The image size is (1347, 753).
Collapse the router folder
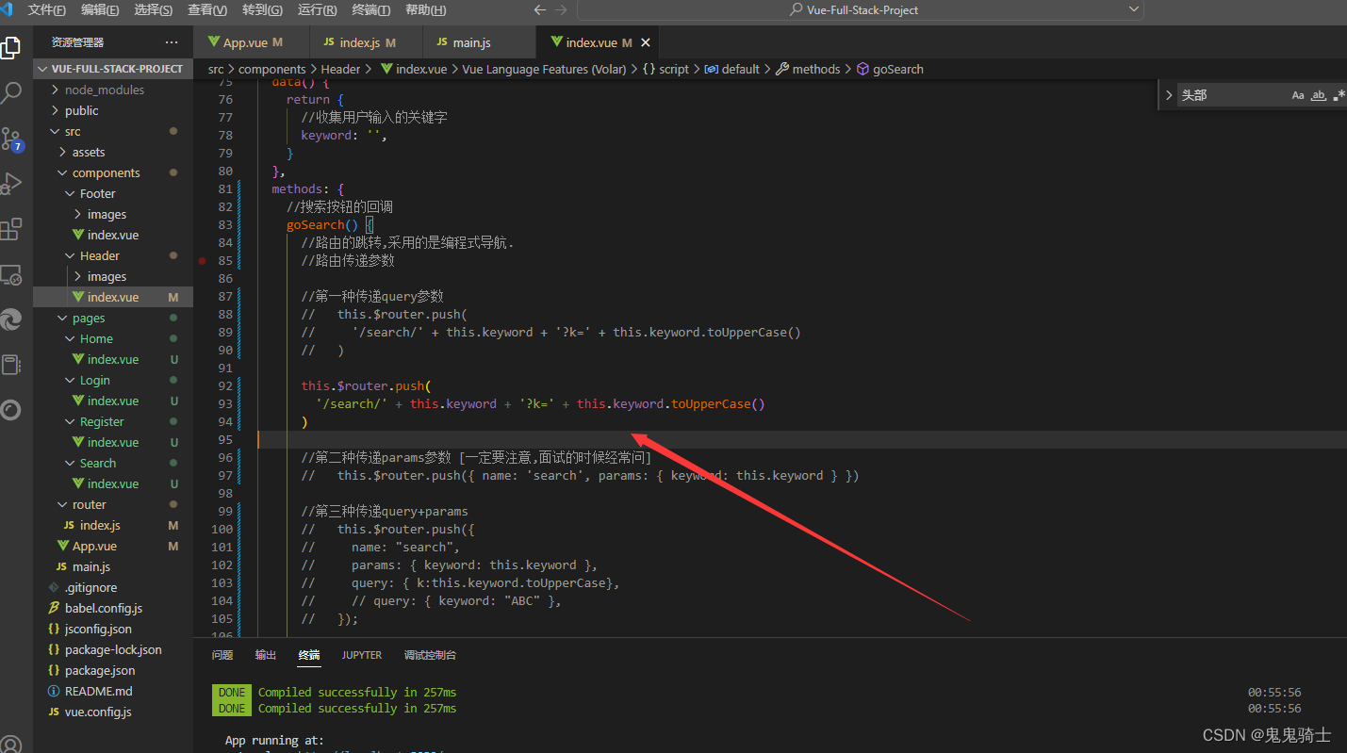113,504
